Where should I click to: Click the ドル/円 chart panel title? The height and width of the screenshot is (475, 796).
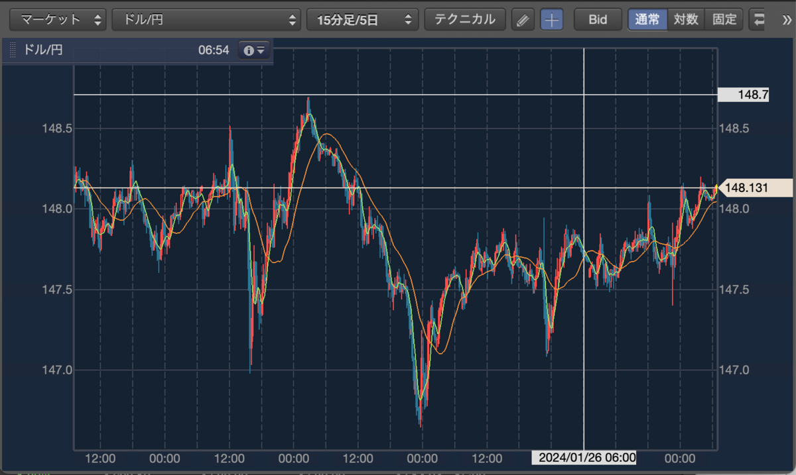pyautogui.click(x=43, y=50)
